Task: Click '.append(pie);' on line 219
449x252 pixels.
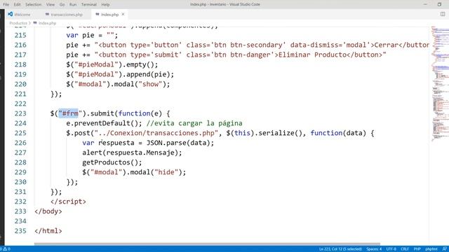Action: pyautogui.click(x=148, y=74)
